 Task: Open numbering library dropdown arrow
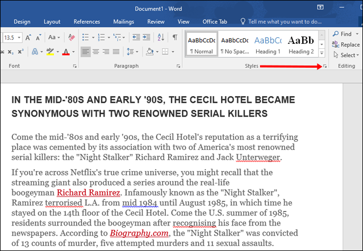[x=109, y=37]
